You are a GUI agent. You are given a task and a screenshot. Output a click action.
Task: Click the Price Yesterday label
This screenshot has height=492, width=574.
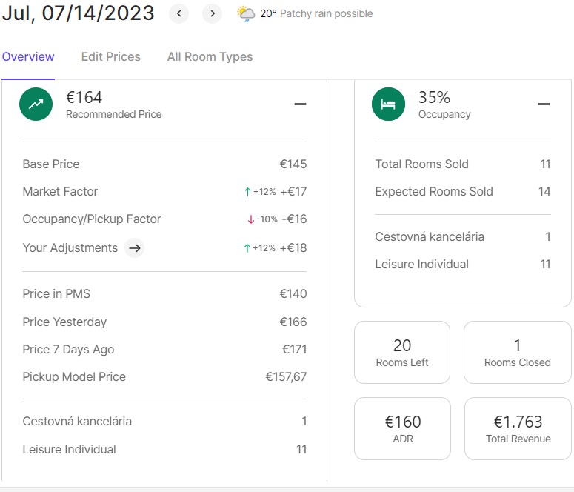pos(64,322)
